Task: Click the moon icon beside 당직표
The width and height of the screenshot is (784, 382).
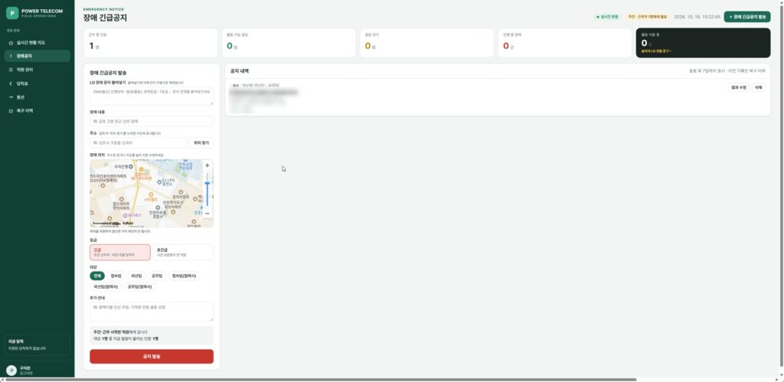Action: coord(11,83)
